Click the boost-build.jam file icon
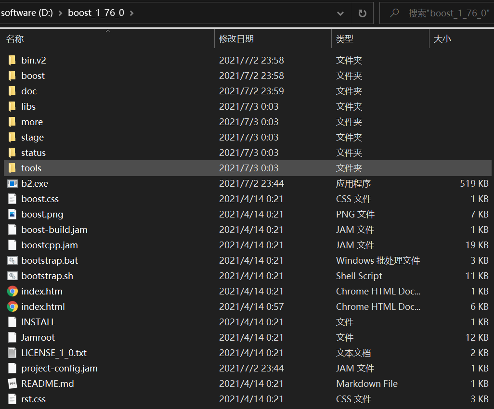Screen dimensions: 494x409 click(13, 230)
